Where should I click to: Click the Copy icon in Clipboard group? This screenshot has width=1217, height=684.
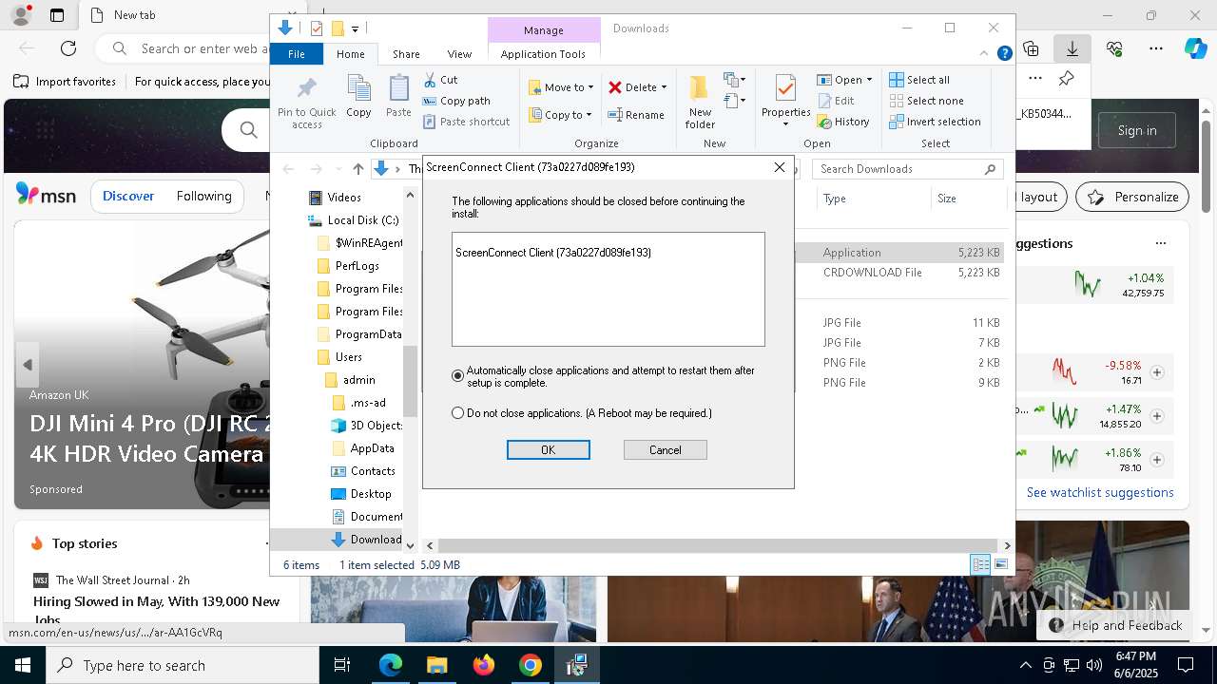(x=358, y=97)
